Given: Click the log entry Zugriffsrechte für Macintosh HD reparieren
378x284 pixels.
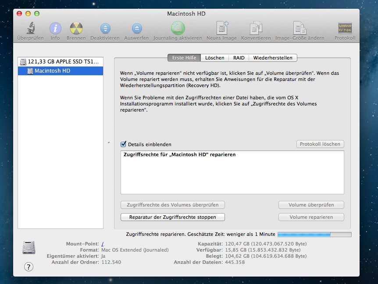Looking at the screenshot, I should pyautogui.click(x=180, y=154).
